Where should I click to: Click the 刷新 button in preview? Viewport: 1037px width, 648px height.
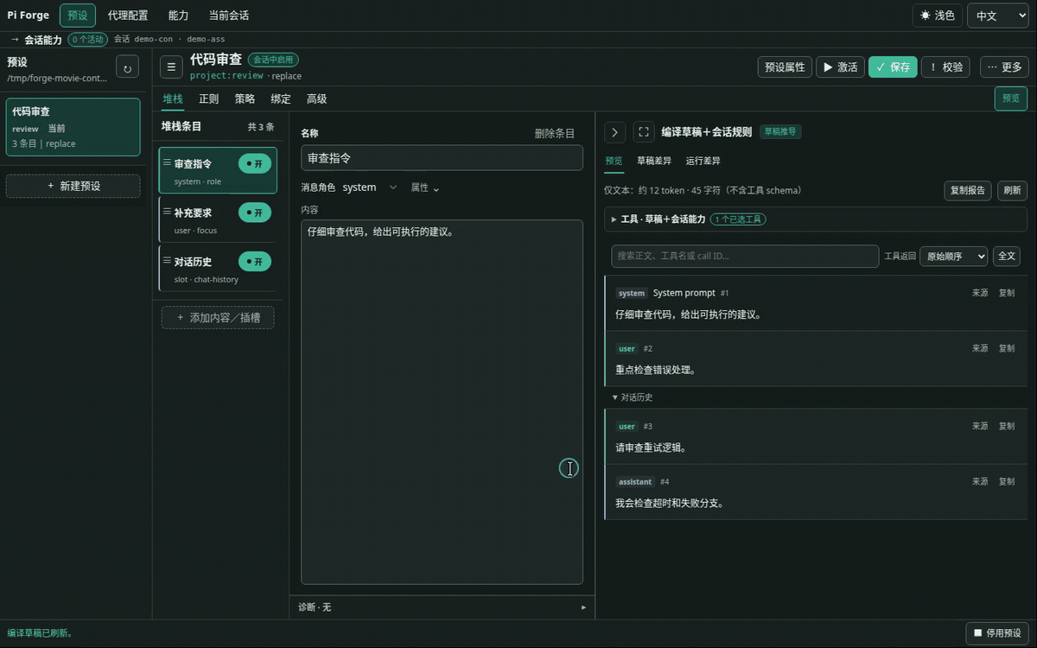[x=1012, y=191]
